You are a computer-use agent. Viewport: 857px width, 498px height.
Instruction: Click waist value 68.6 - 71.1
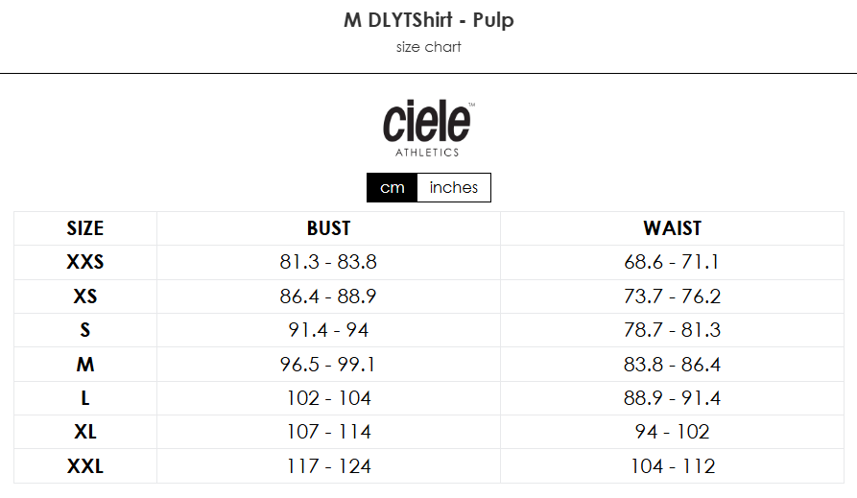[672, 262]
